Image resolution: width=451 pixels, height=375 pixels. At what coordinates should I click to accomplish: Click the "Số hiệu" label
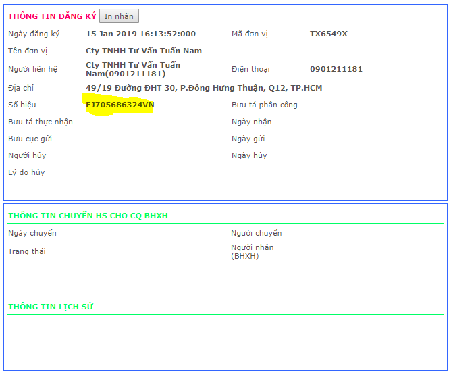click(x=22, y=105)
